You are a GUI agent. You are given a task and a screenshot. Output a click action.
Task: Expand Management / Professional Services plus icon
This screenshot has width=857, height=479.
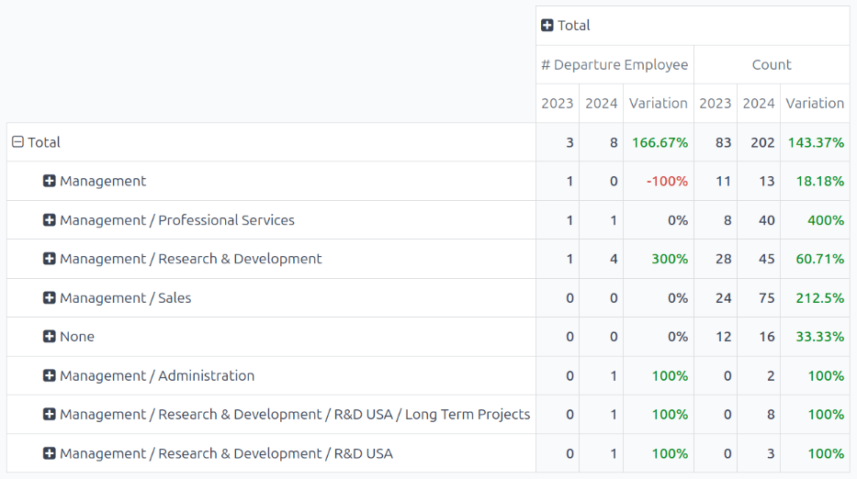50,220
